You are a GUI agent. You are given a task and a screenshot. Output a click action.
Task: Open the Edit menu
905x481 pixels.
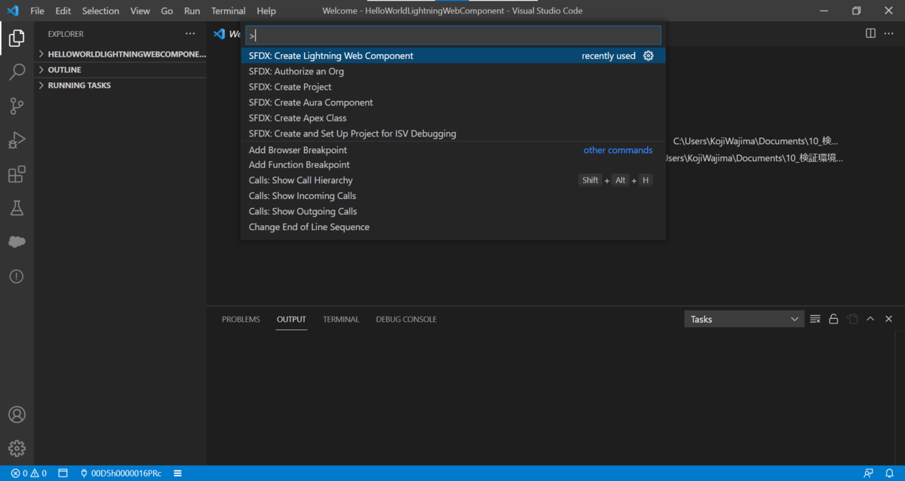click(x=63, y=11)
